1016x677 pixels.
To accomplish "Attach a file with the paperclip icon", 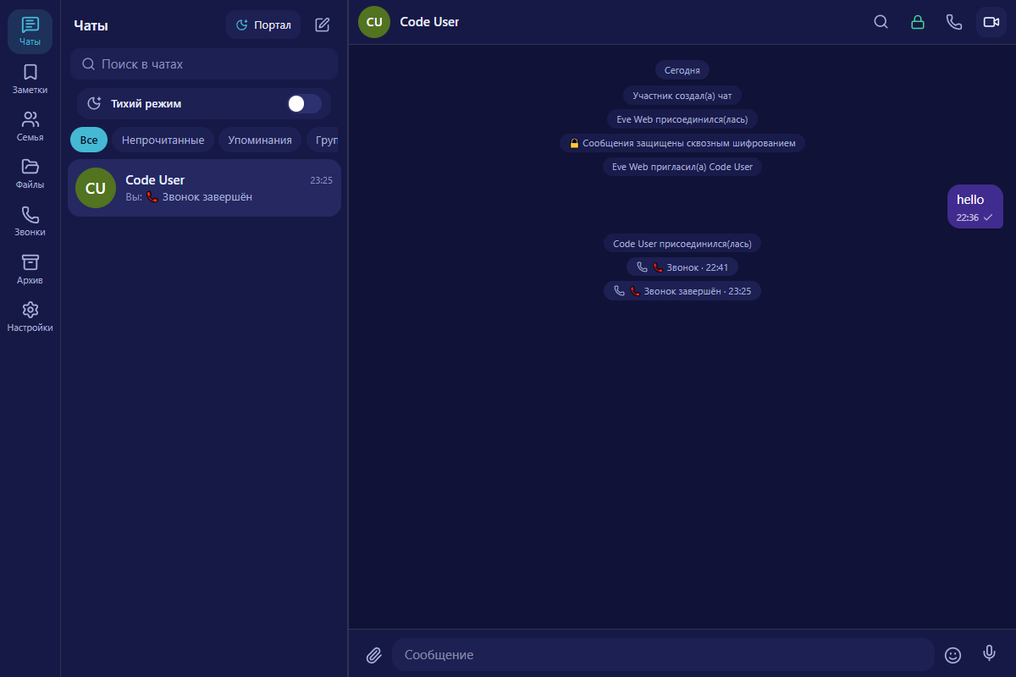I will (x=374, y=655).
